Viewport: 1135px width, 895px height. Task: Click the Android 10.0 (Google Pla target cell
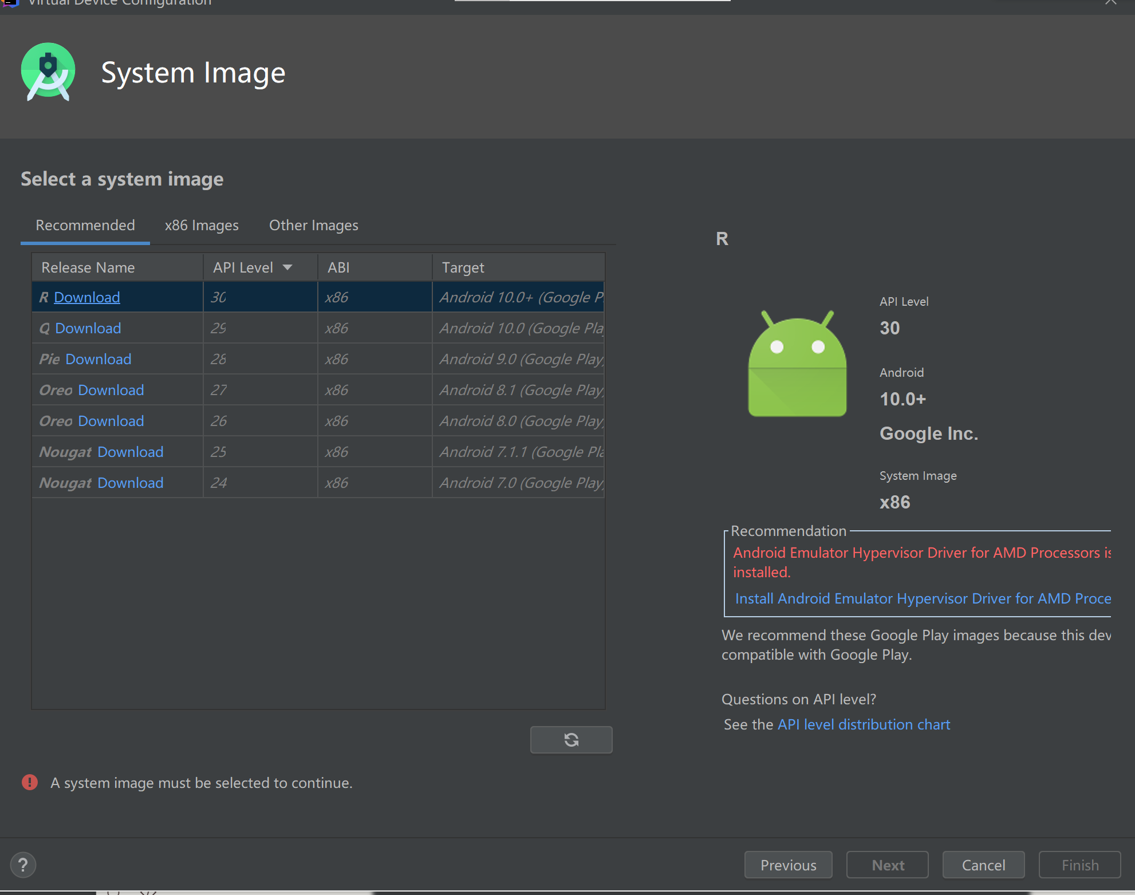click(x=518, y=328)
